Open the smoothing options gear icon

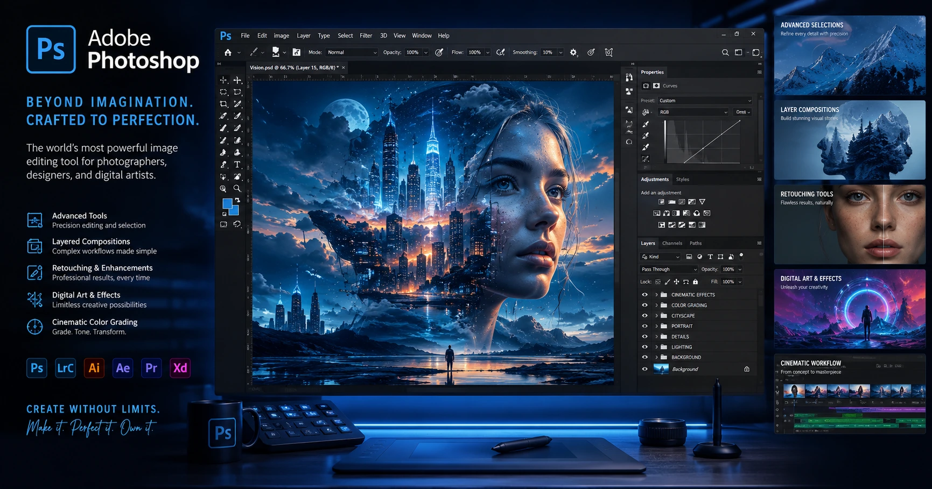coord(573,52)
